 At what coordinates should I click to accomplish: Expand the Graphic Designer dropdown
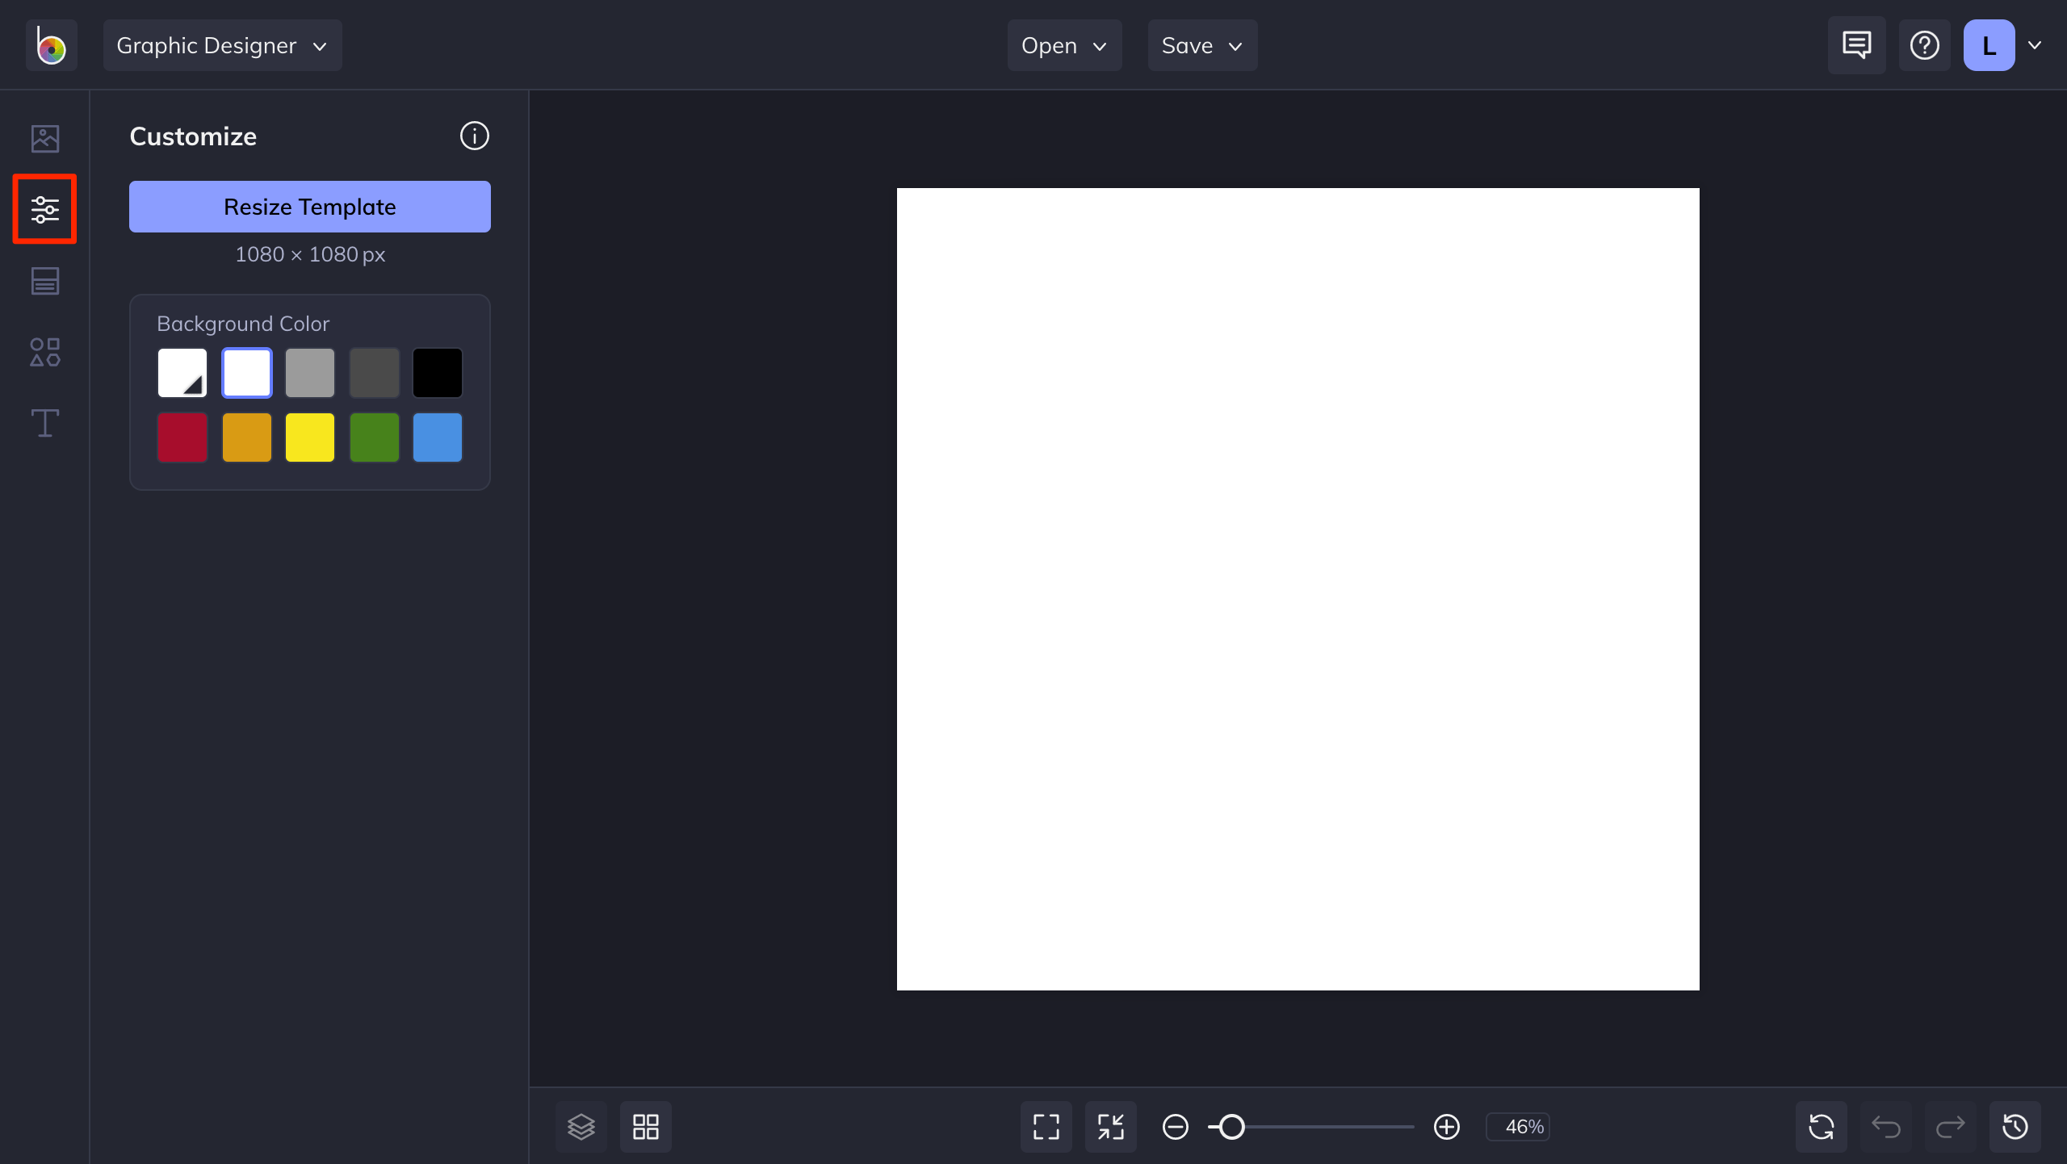[222, 45]
